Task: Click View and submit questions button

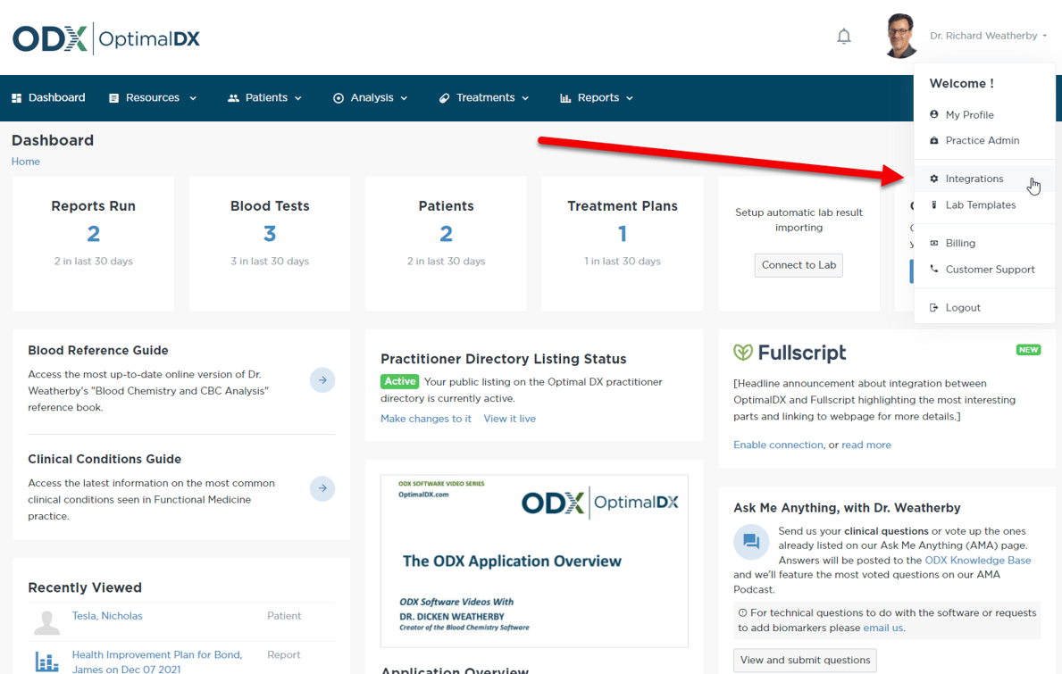Action: click(805, 661)
